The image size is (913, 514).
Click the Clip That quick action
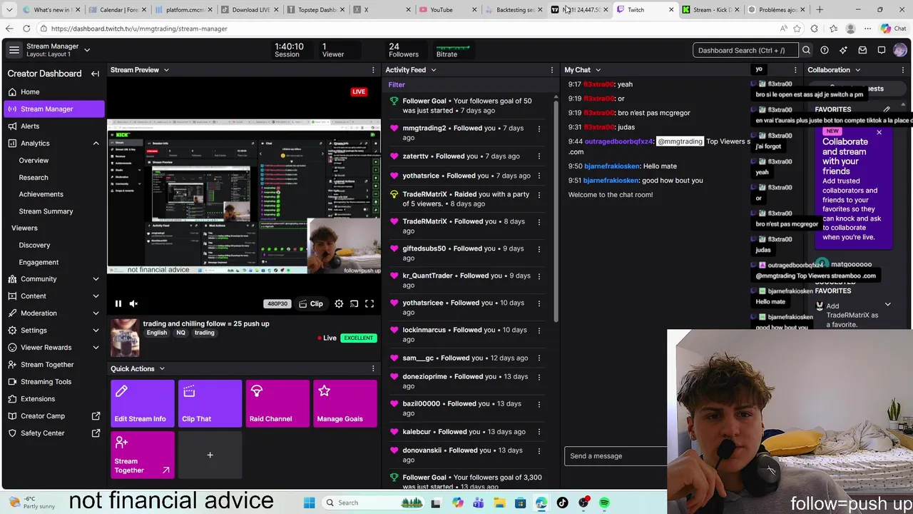[210, 403]
